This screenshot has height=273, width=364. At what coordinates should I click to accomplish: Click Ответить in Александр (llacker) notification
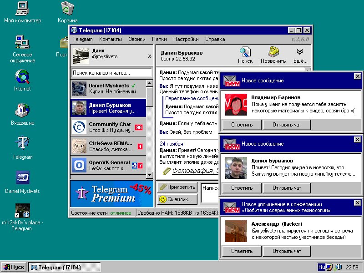pyautogui.click(x=242, y=251)
